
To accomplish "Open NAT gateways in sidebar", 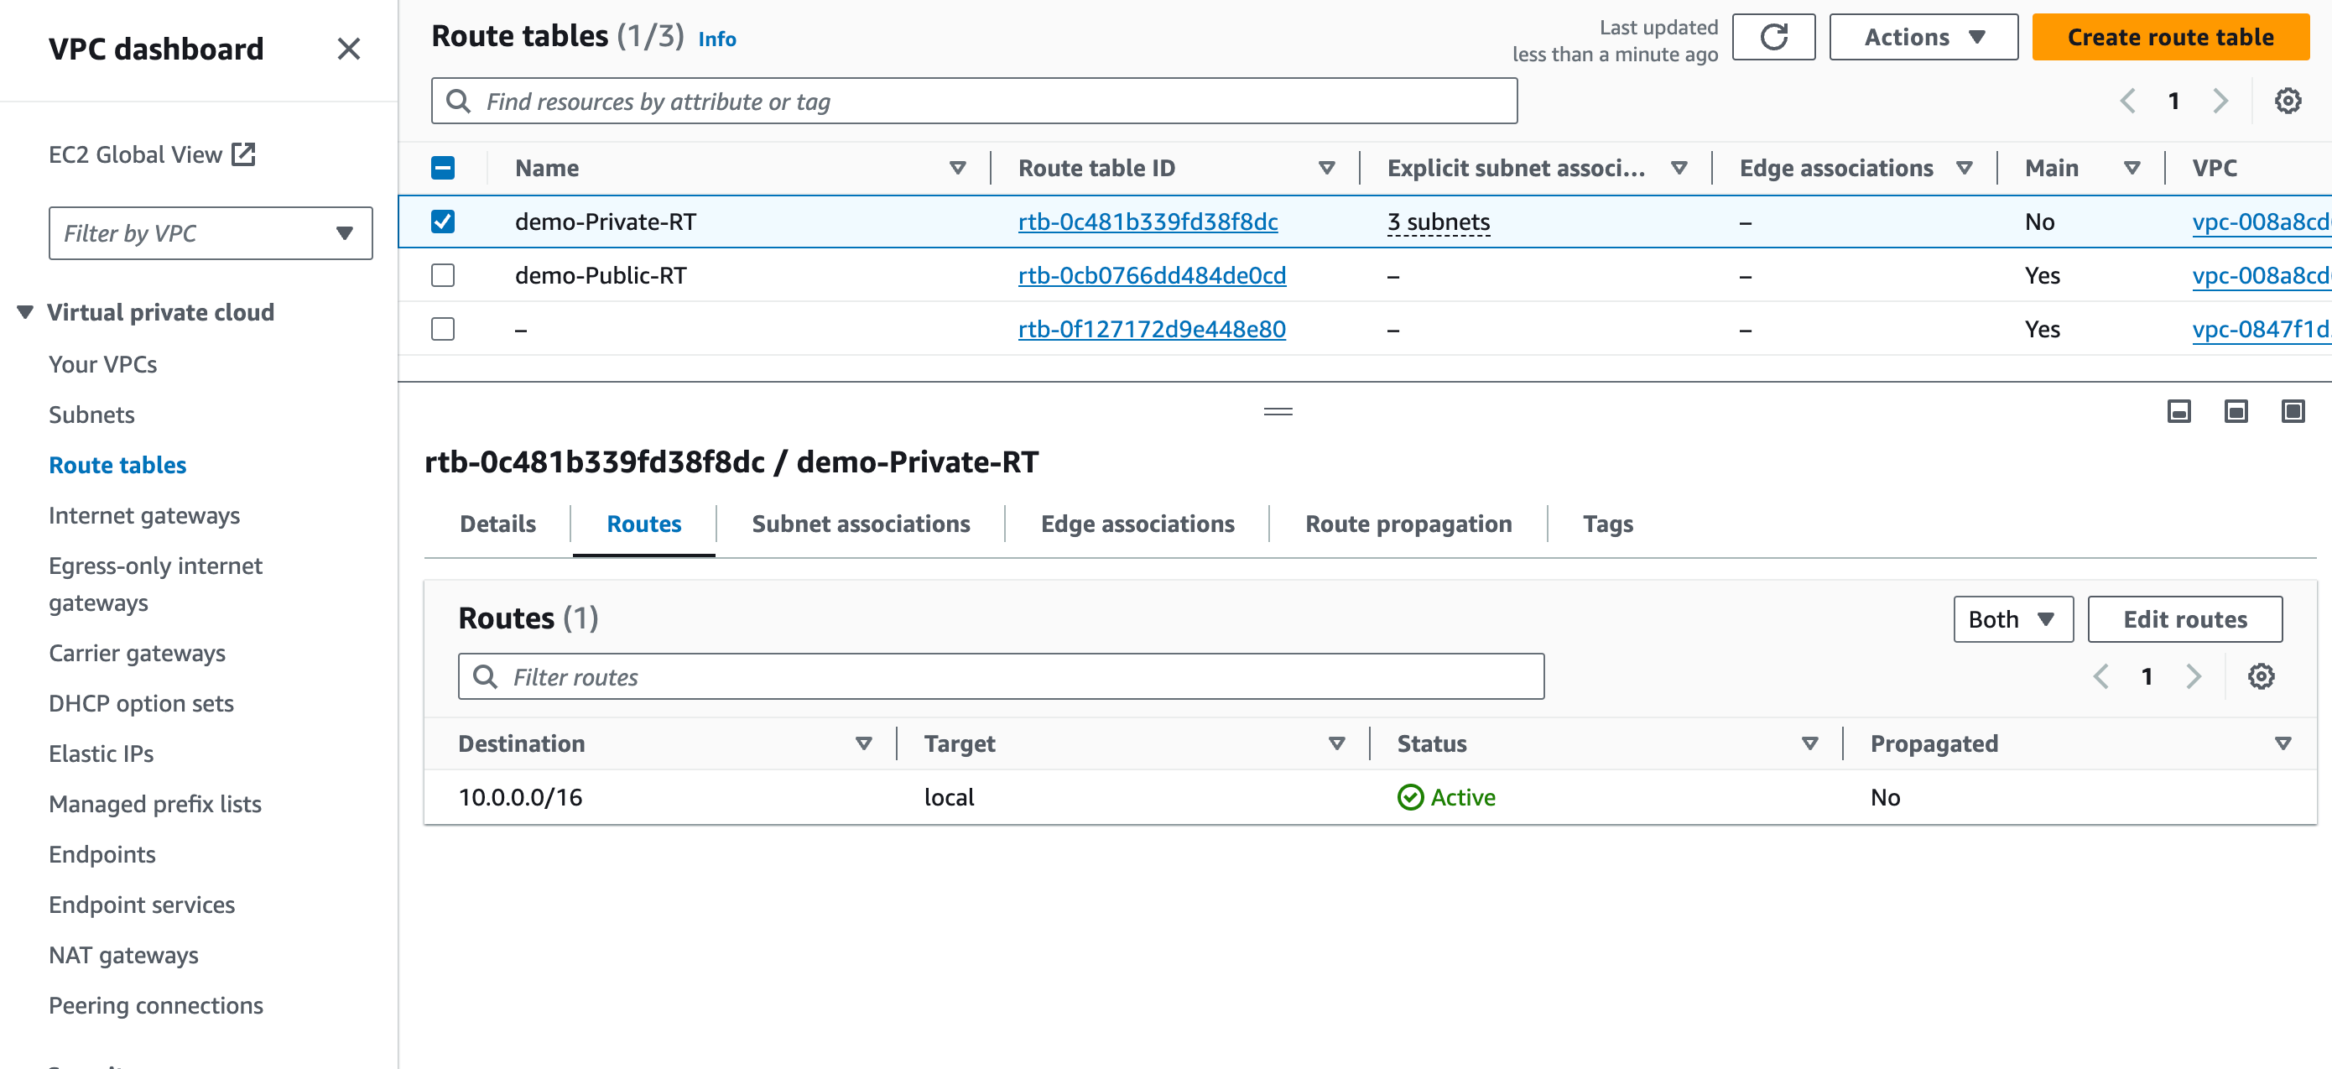I will coord(123,955).
